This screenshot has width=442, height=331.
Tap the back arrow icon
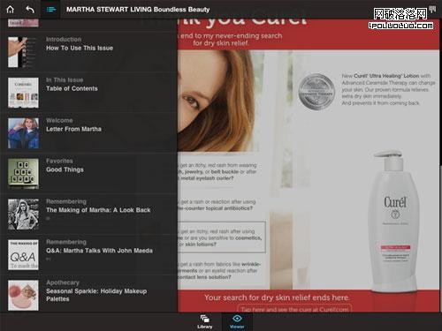click(30, 10)
